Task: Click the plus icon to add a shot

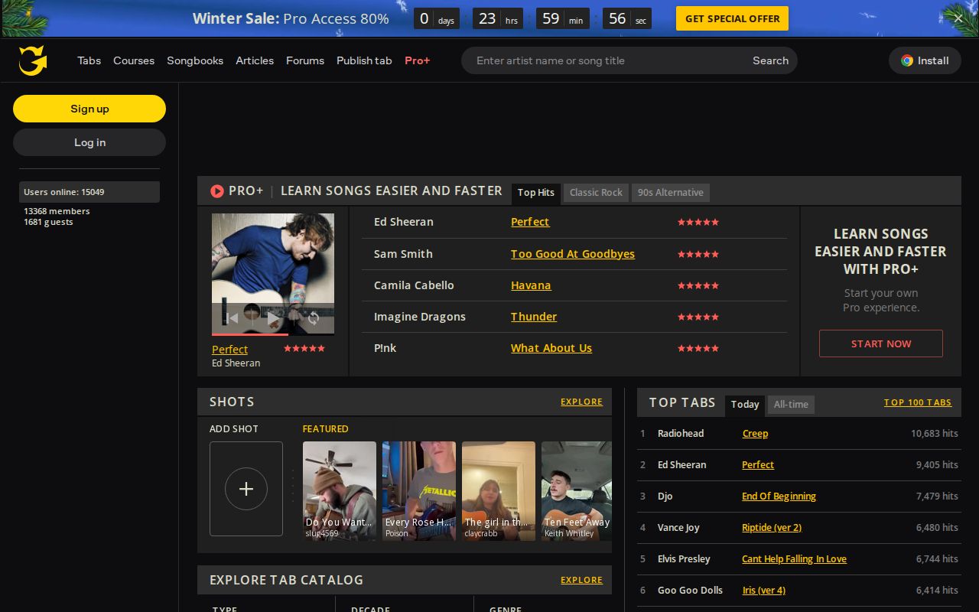Action: 246,489
